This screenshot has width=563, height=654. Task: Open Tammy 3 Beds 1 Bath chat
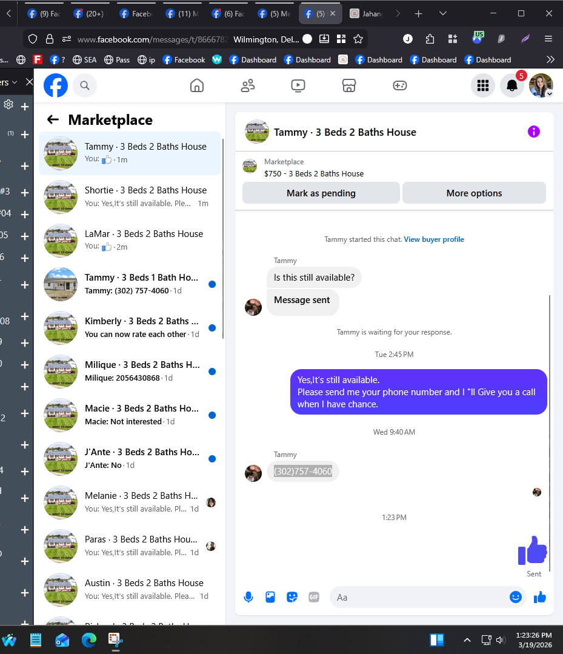point(130,284)
